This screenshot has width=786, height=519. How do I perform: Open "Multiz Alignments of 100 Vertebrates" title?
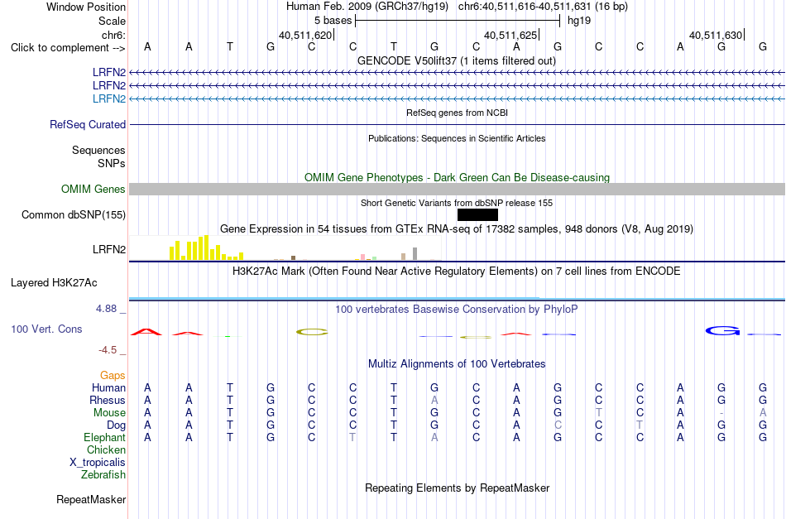[457, 364]
